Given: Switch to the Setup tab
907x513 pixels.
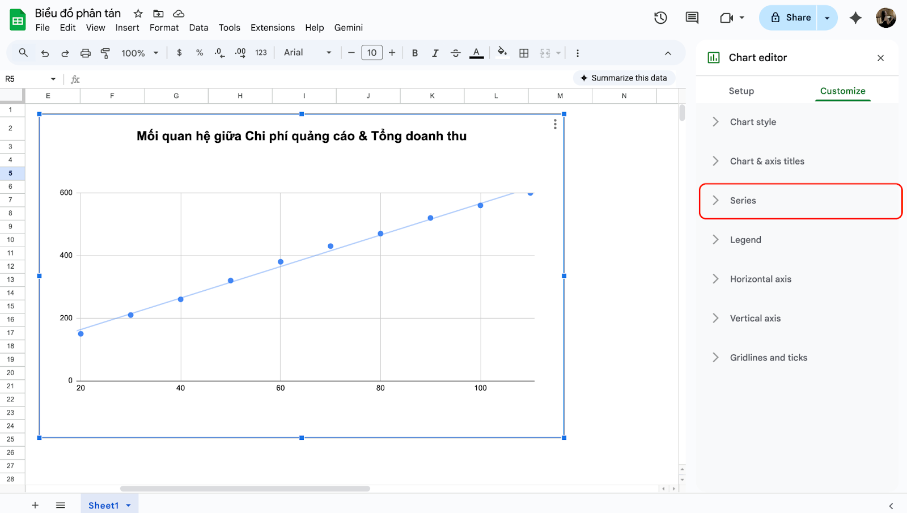Looking at the screenshot, I should [741, 91].
